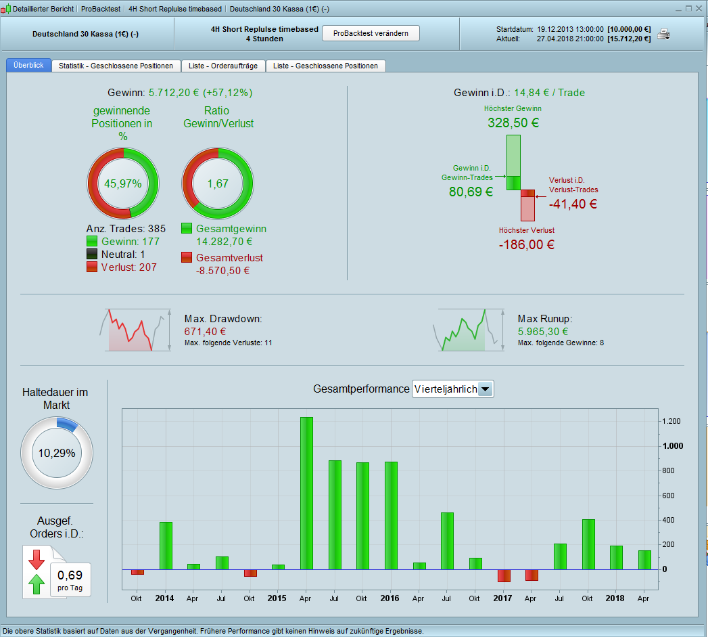708x637 pixels.
Task: Click the 1.000 axis label on chart
Action: tap(673, 445)
